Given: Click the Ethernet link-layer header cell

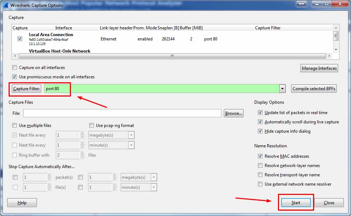Looking at the screenshot, I should [x=109, y=39].
